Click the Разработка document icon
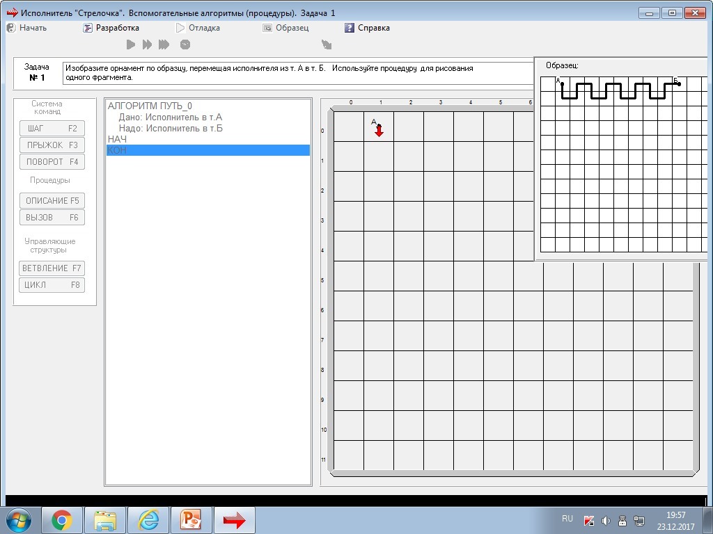Viewport: 713px width, 534px height. pyautogui.click(x=87, y=28)
